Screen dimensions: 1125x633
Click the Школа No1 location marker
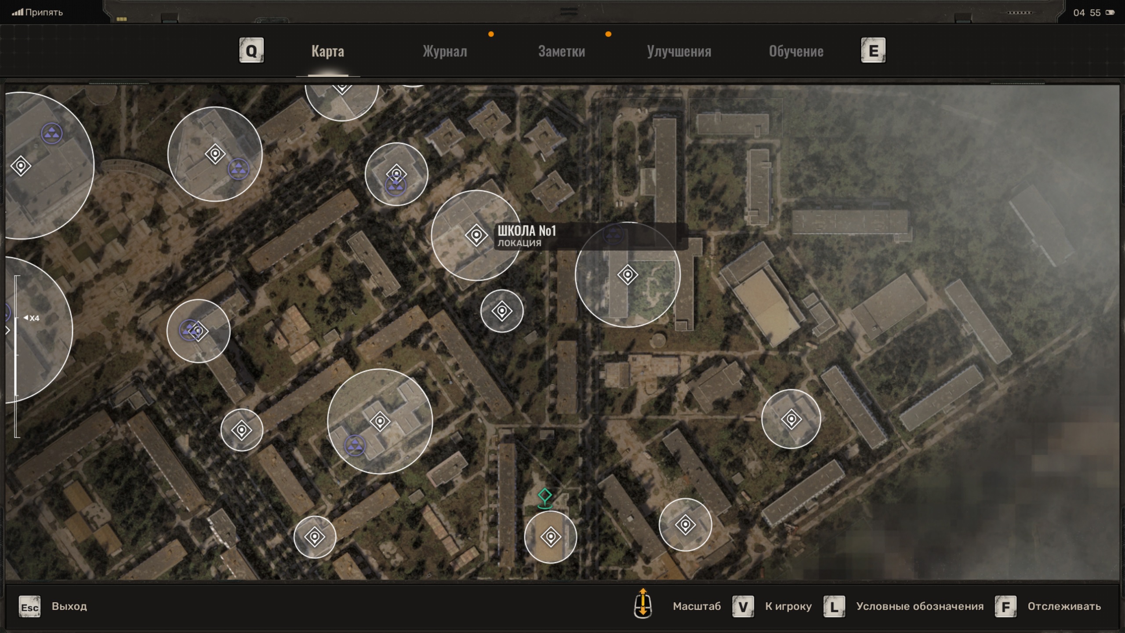click(x=476, y=235)
